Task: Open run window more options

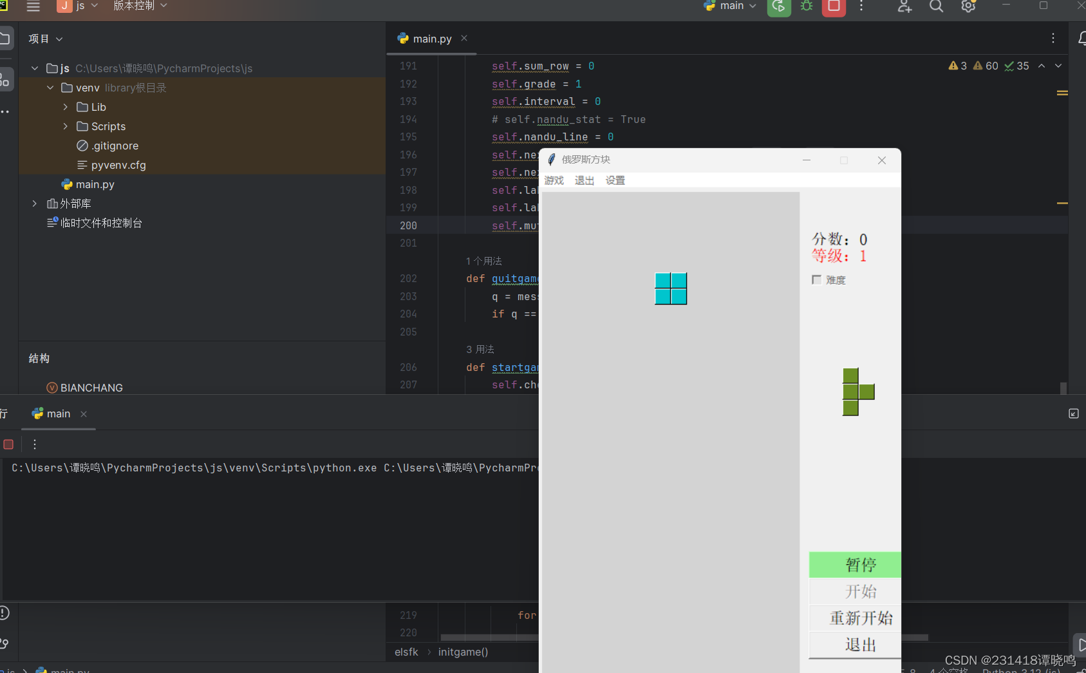Action: coord(35,444)
